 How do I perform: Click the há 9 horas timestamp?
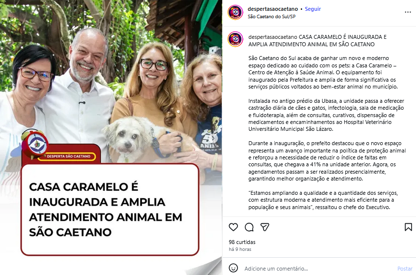pos(240,249)
